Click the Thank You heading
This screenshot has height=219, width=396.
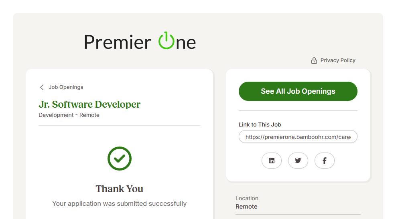coord(119,189)
